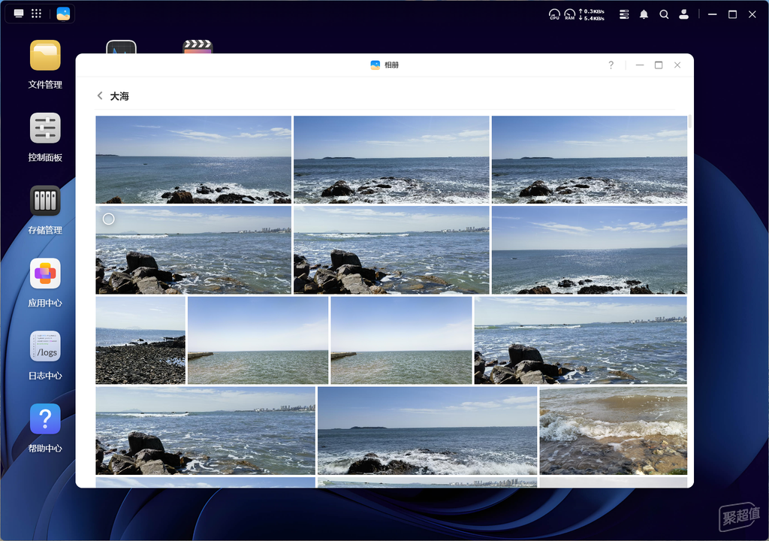Open the monitor app icon behind window

121,47
